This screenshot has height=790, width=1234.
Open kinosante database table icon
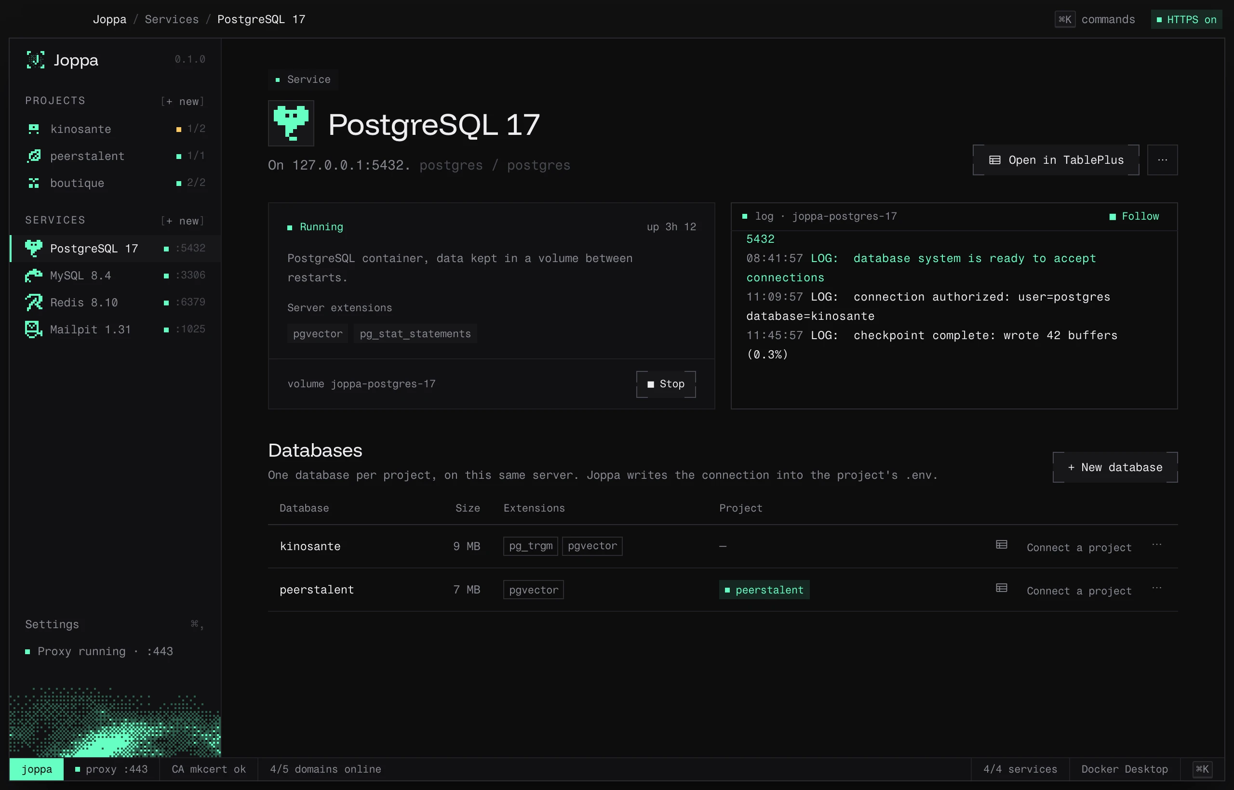[x=1002, y=545]
